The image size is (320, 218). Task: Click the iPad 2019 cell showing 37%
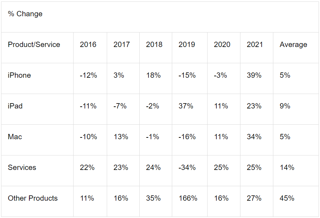click(186, 106)
